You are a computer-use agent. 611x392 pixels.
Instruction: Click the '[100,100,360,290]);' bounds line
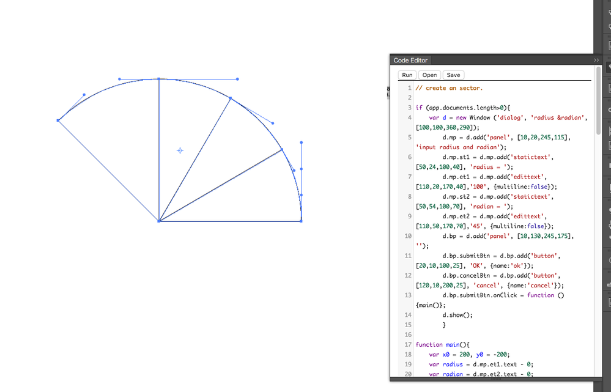point(447,127)
